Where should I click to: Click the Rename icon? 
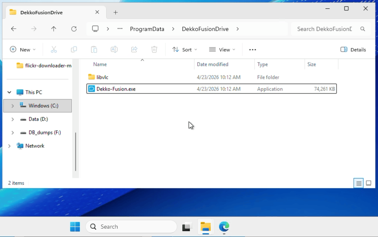tap(114, 50)
